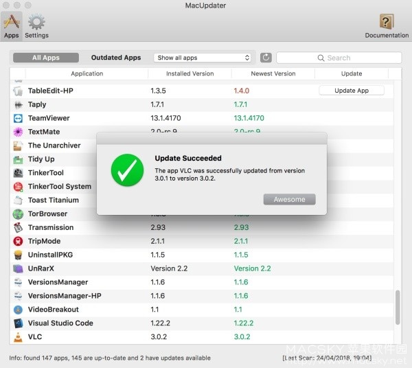Screen dimensions: 412x368
Task: Click the found 147 apps info text
Action: coord(110,358)
